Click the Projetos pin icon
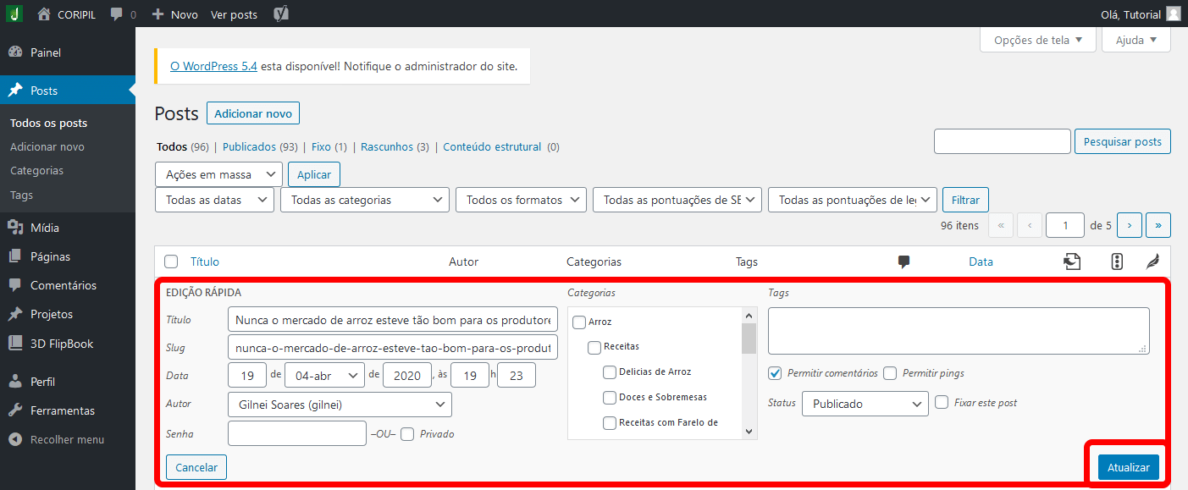Screen dimensions: 1188x490 coord(15,314)
